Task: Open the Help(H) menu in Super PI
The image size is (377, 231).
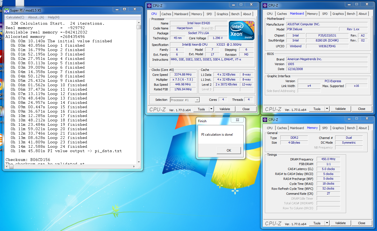Action: tap(54, 17)
